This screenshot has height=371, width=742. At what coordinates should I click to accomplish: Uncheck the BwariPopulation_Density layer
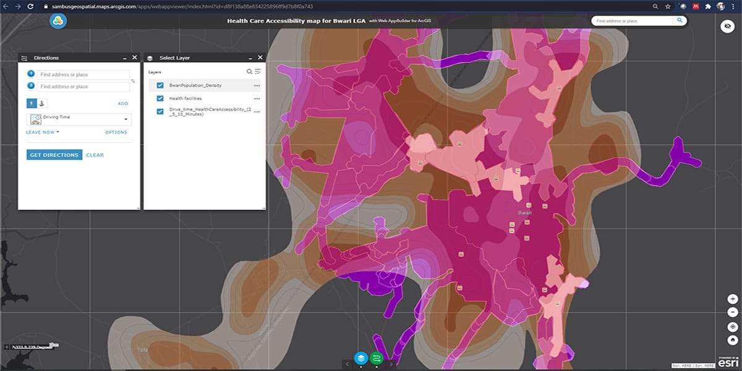pos(160,85)
